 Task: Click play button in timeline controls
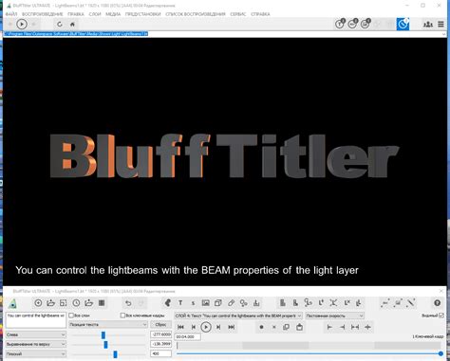point(206,327)
